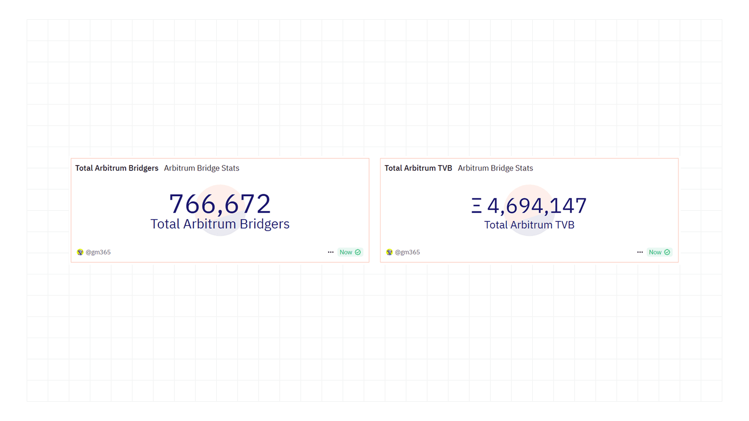Click the @gm365 avatar on the TVB card

point(389,252)
